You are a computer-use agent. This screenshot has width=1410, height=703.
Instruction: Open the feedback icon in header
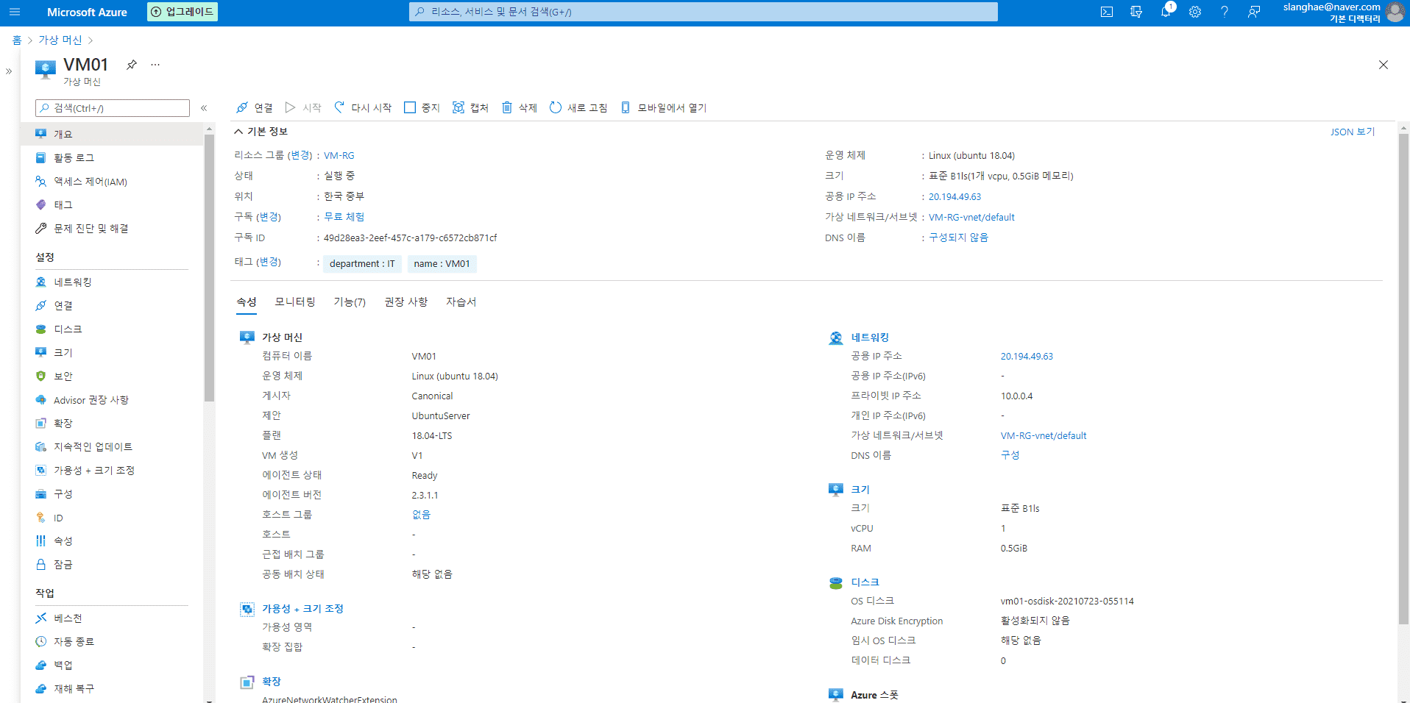[x=1254, y=12]
